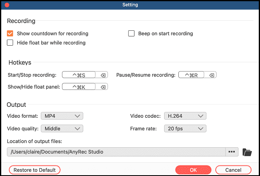Enable Beep on start recording checkbox

pyautogui.click(x=131, y=33)
